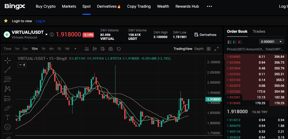Select ask price 1.922362 row

click(256, 92)
